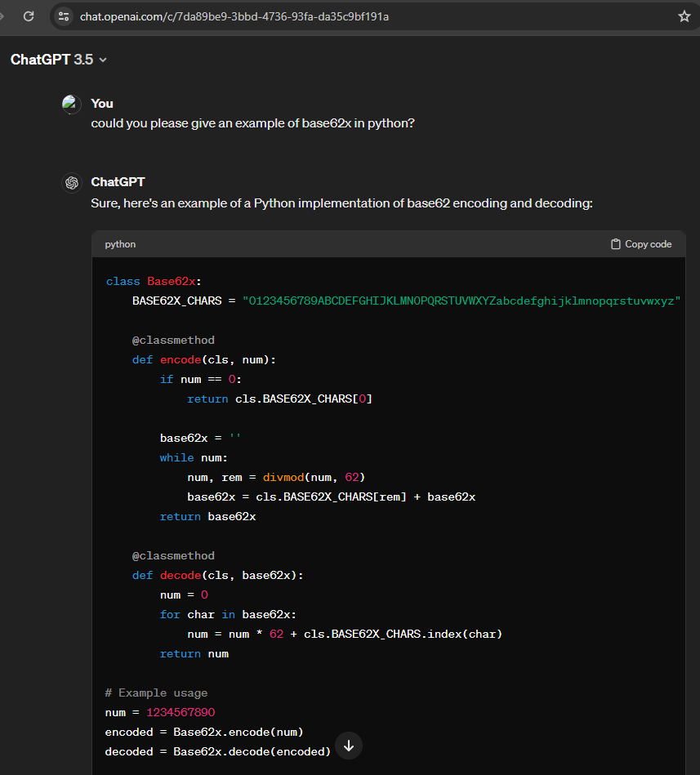Open the ChatGPT 3.5 model selector
This screenshot has height=775, width=700.
51,60
